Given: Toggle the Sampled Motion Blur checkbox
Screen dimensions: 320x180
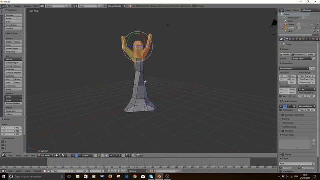Looking at the screenshot, I should (x=283, y=115).
